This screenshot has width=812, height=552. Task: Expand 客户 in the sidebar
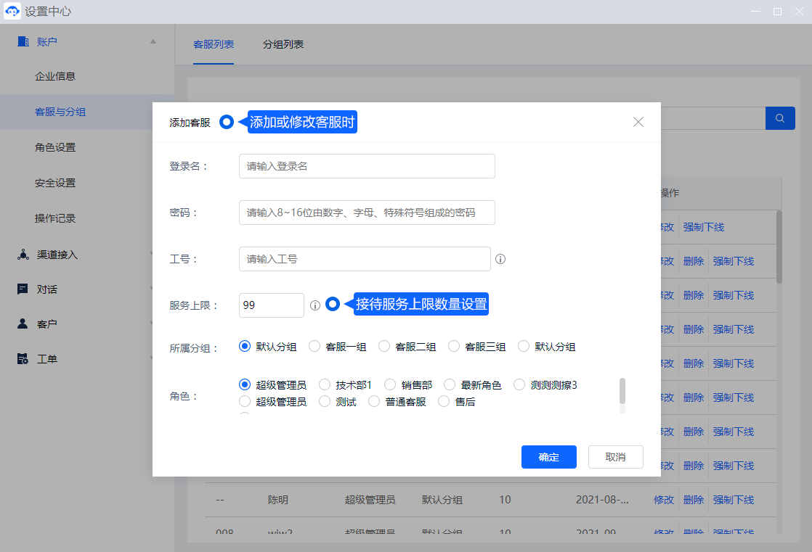46,324
